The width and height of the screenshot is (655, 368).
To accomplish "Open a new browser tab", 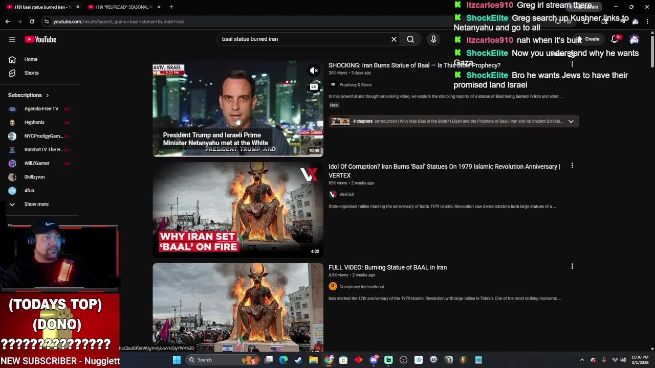I will coord(171,7).
